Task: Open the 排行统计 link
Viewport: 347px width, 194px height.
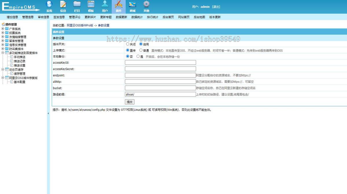Action: coord(153,17)
